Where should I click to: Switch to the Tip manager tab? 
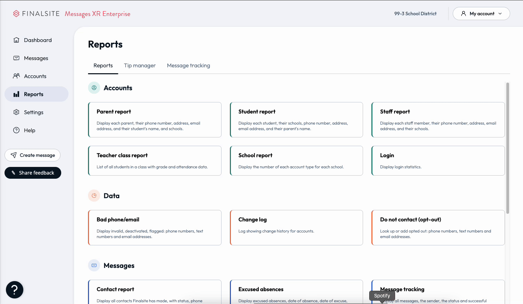pos(140,65)
